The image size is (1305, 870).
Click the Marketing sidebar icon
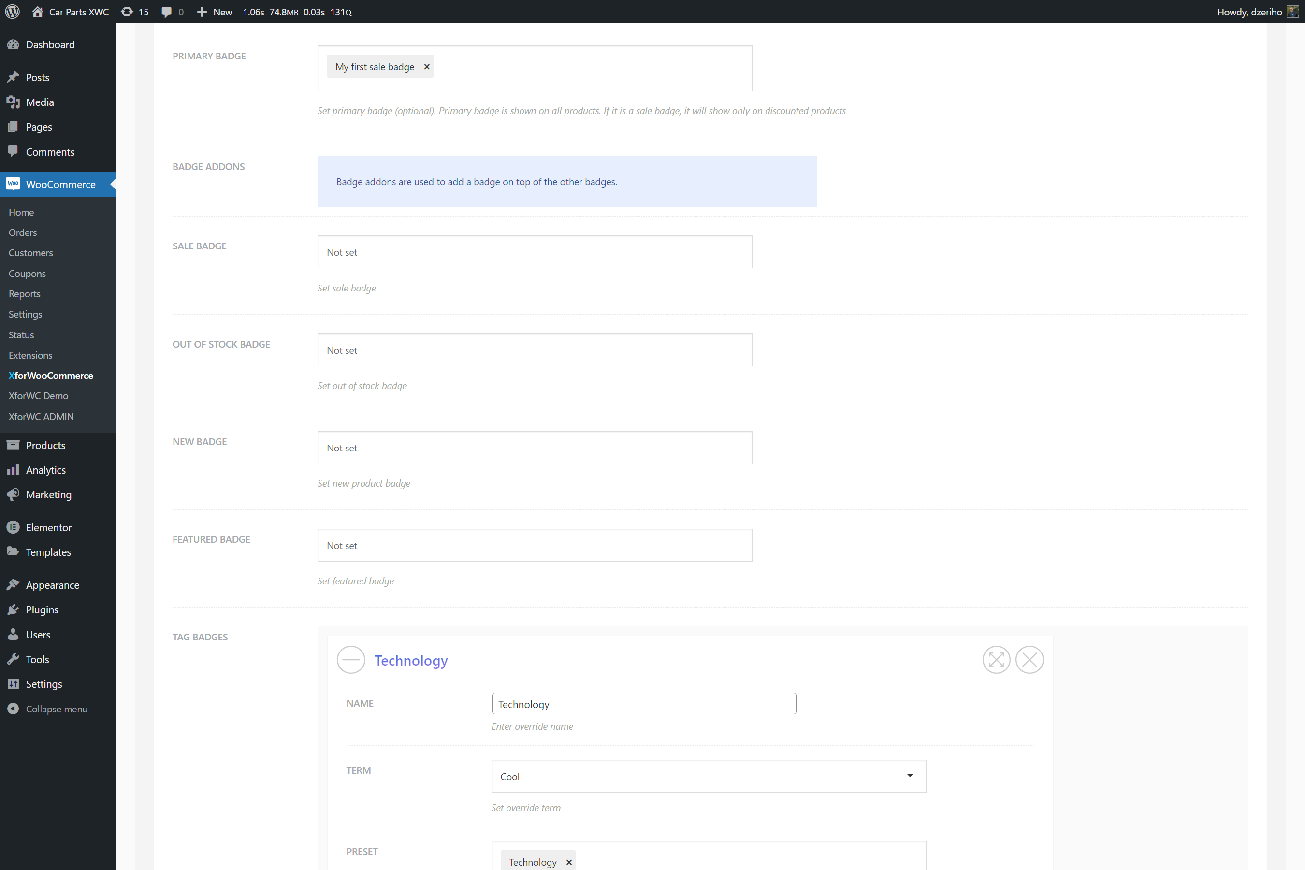pyautogui.click(x=14, y=494)
